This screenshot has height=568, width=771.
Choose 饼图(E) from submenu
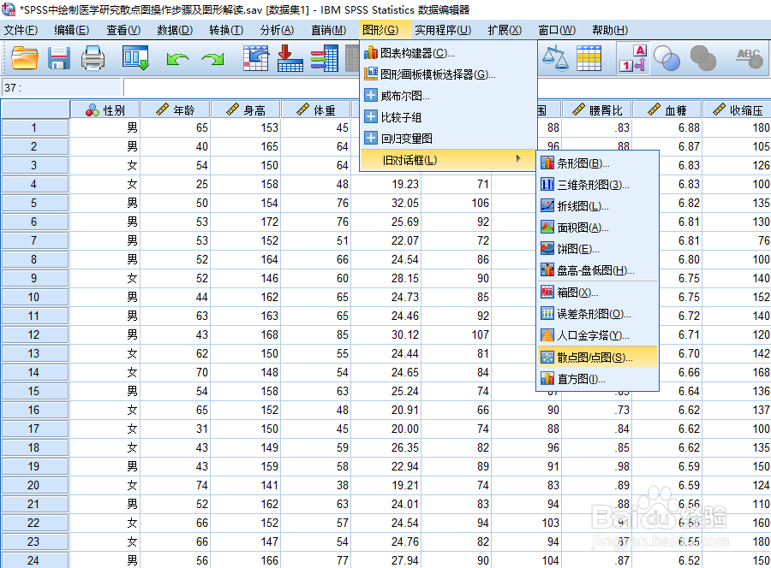pos(598,249)
